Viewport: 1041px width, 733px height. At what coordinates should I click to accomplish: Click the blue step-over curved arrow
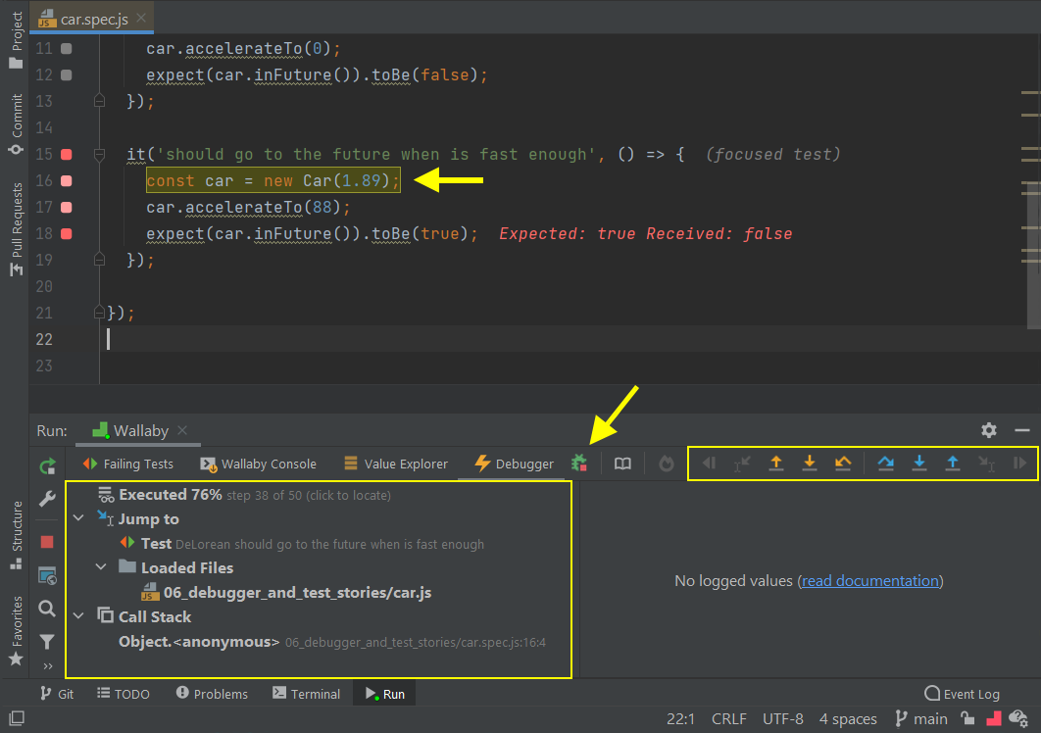click(x=885, y=464)
